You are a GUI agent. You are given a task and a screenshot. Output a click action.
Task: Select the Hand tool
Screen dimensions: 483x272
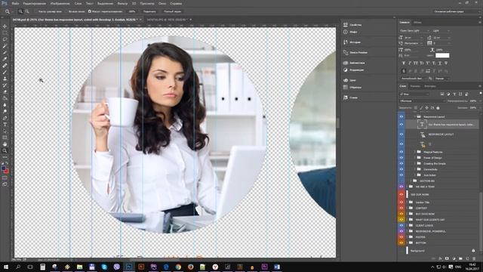click(x=5, y=144)
